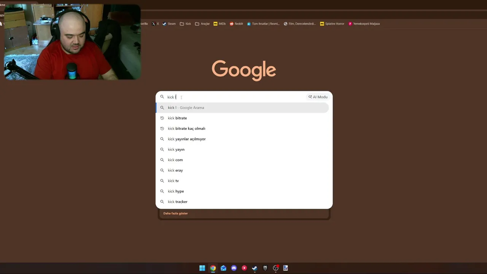The height and width of the screenshot is (274, 487).
Task: Open Discord from the taskbar
Action: pos(234,268)
